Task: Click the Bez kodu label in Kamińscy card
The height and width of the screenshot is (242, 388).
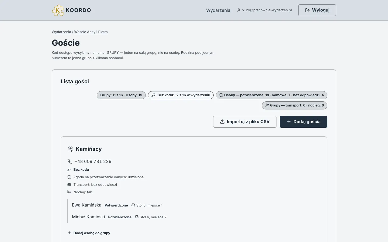Action: [x=81, y=170]
